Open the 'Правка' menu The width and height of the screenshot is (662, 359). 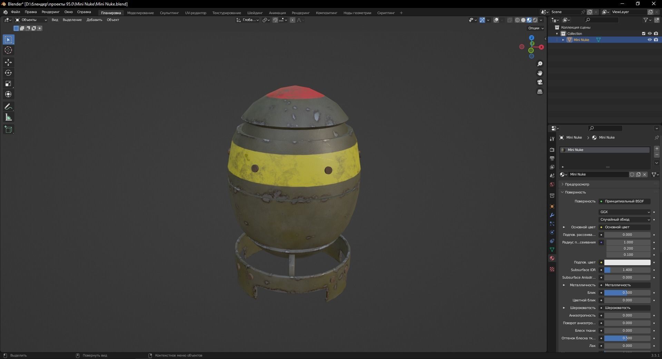31,12
